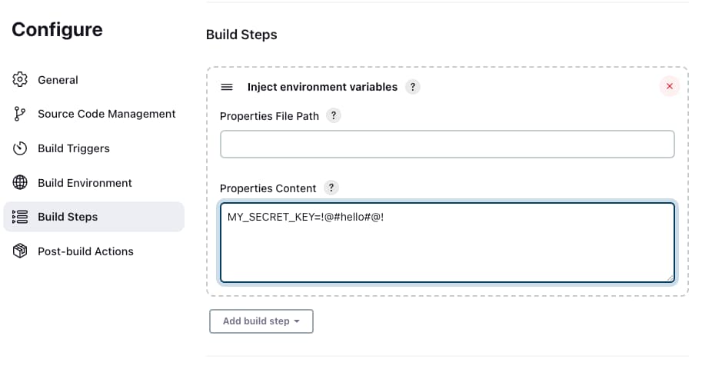Viewport: 712px width, 369px height.
Task: Click inside the Properties Content text area
Action: [x=447, y=243]
